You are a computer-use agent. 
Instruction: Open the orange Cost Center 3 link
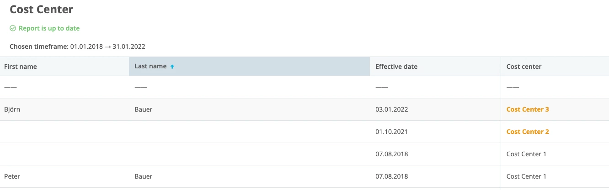pyautogui.click(x=528, y=109)
